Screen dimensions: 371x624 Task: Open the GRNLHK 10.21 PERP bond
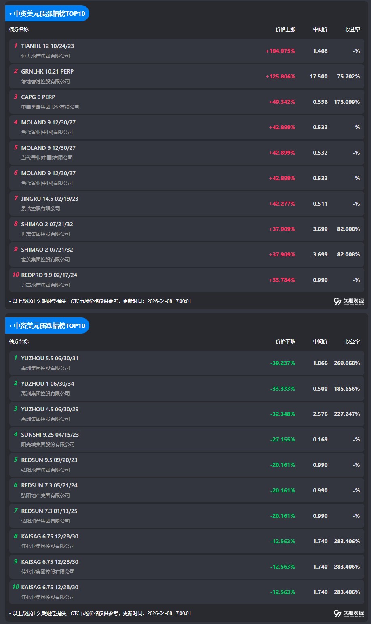[47, 71]
